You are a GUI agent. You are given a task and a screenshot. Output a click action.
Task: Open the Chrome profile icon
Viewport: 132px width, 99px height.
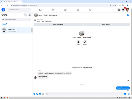127,5
